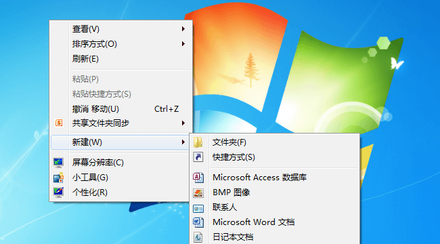Viewport: 440px width, 244px height.
Task: Click the Access database icon
Action: [198, 178]
